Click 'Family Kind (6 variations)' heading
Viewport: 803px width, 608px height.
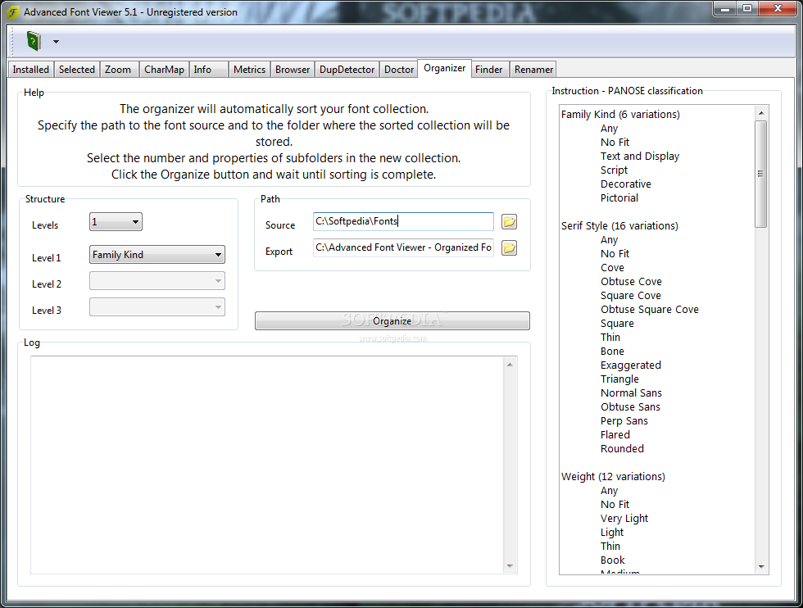(620, 114)
